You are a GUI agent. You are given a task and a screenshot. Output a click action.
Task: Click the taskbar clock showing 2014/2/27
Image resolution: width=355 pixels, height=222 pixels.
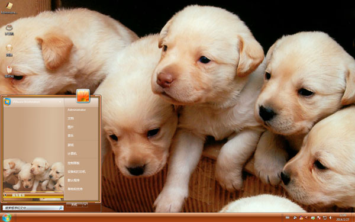click(x=343, y=217)
